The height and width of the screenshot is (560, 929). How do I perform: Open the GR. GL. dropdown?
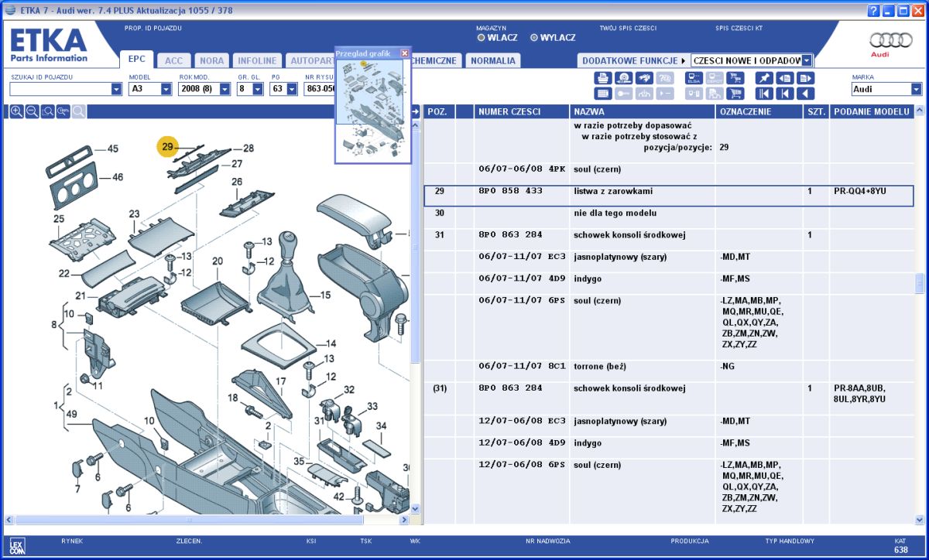(x=258, y=89)
